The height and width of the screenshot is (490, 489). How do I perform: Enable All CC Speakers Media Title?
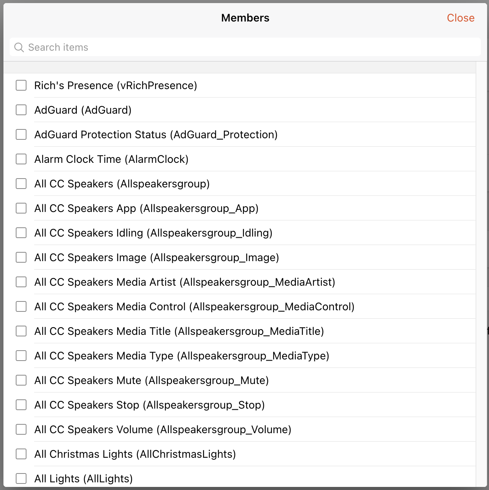(21, 331)
